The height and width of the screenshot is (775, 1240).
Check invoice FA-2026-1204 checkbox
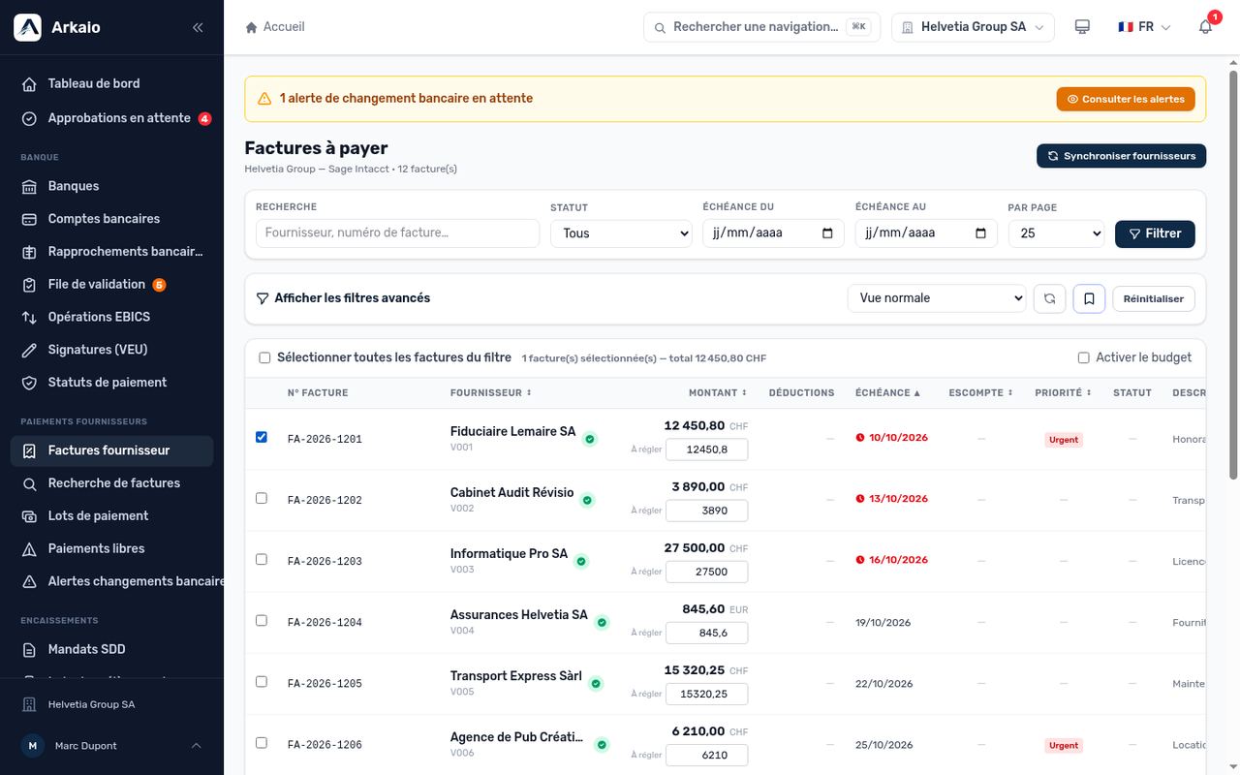pyautogui.click(x=262, y=620)
